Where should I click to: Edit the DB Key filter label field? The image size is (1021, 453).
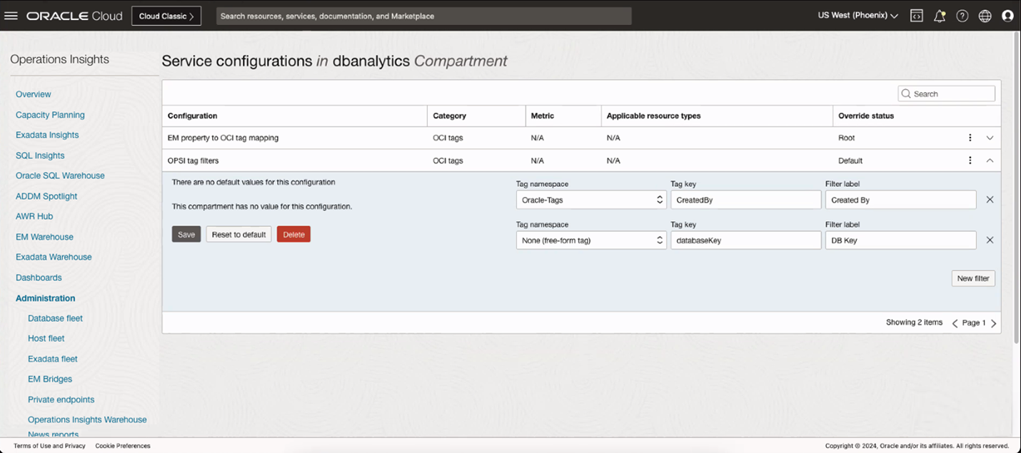[x=900, y=240]
